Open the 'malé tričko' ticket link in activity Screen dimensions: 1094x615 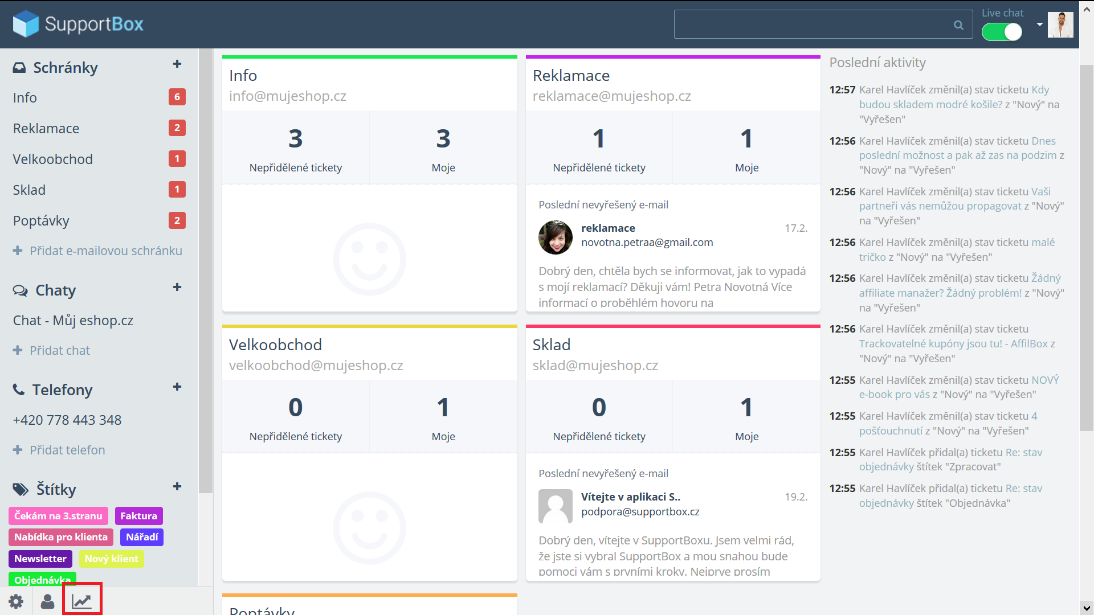[x=1043, y=243]
